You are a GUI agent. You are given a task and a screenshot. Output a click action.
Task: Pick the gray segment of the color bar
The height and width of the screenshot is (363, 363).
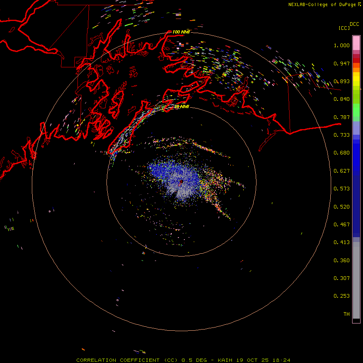pyautogui.click(x=356, y=280)
